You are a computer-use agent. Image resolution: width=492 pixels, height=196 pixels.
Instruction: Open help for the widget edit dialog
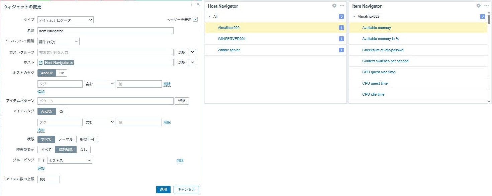[x=191, y=4]
